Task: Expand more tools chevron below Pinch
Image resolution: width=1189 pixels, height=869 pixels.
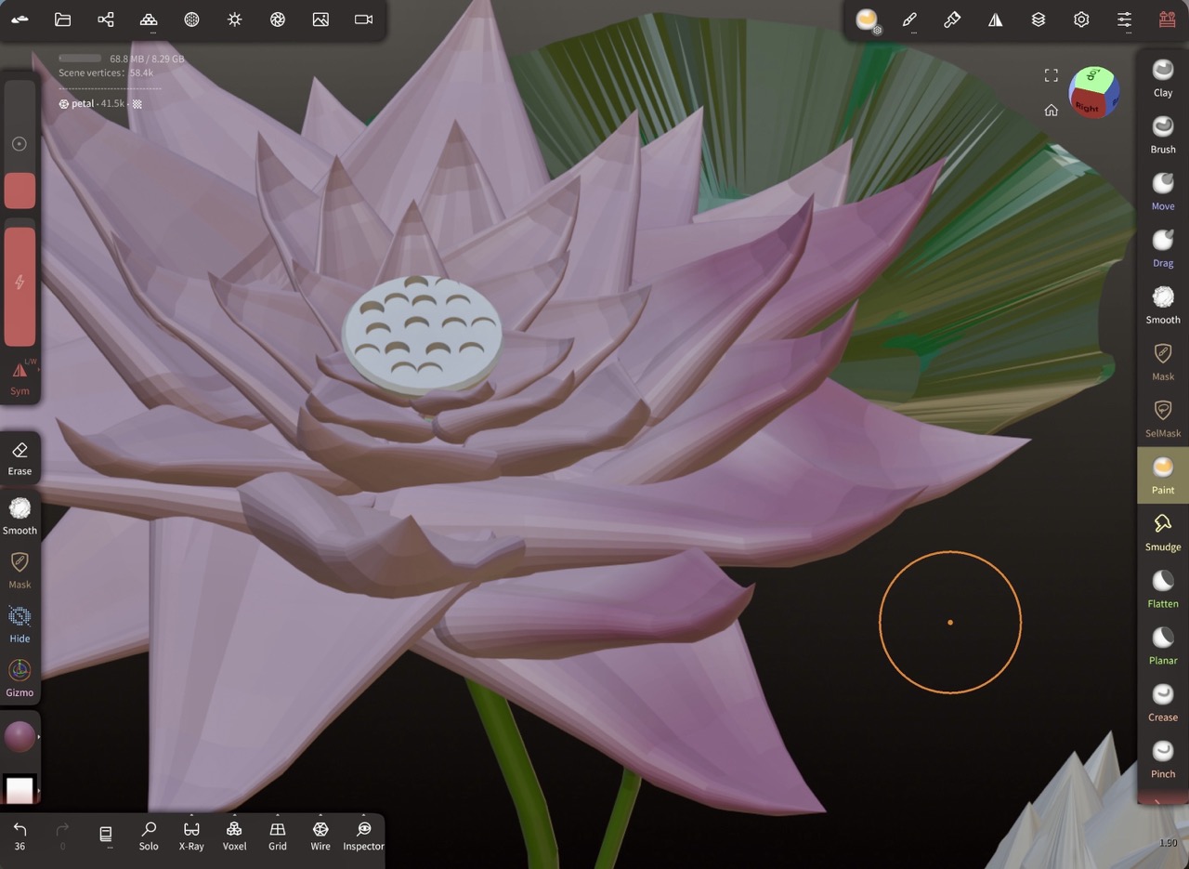Action: point(1157,799)
